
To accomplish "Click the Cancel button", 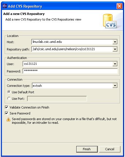I will [x=110, y=149].
